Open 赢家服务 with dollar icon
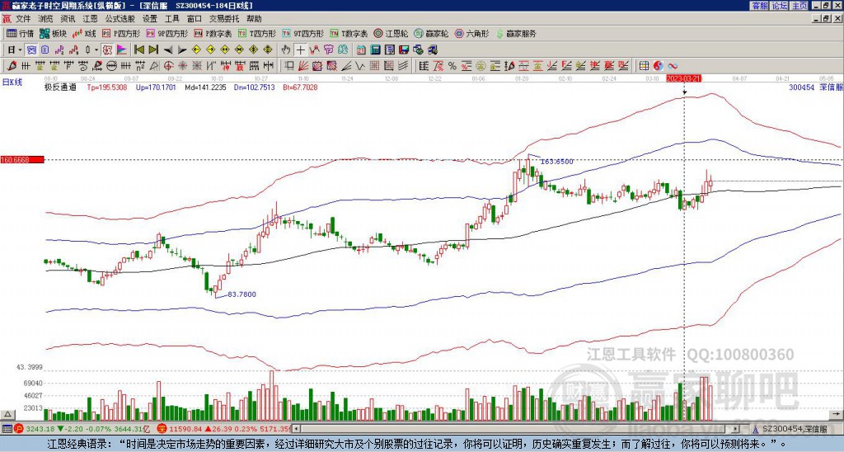 click(x=516, y=33)
